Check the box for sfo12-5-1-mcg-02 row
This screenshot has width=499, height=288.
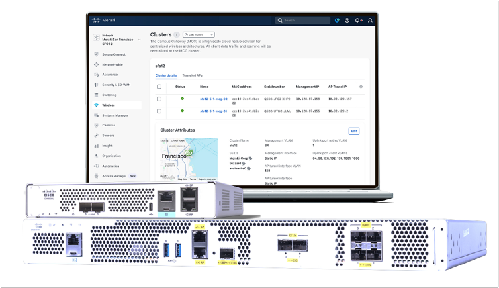(x=159, y=99)
